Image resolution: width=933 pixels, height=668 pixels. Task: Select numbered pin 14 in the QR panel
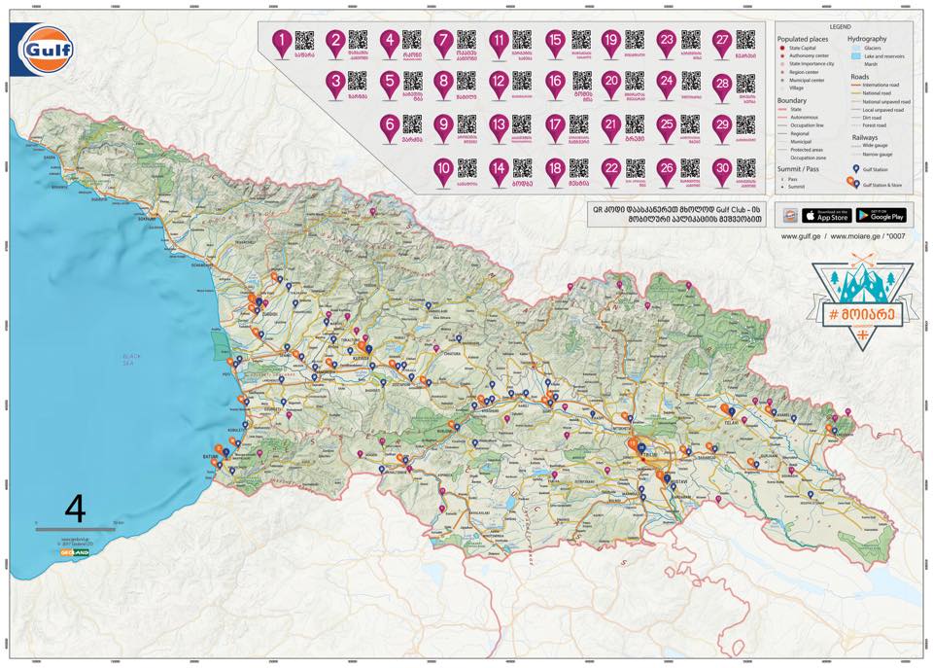499,171
